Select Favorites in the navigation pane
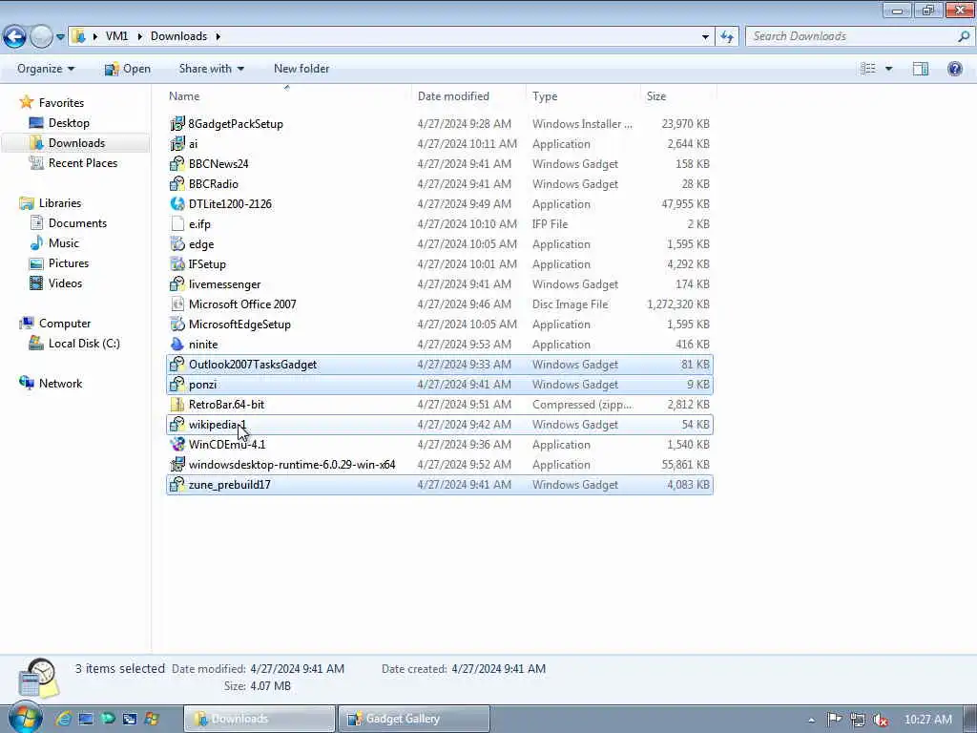The width and height of the screenshot is (977, 733). 61,102
